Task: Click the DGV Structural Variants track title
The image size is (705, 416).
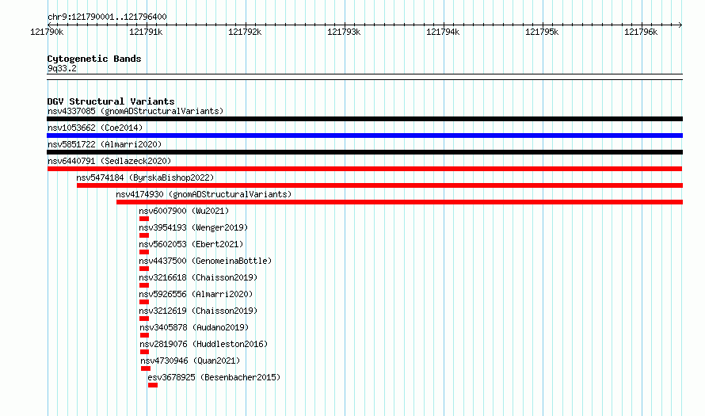Action: pyautogui.click(x=111, y=101)
